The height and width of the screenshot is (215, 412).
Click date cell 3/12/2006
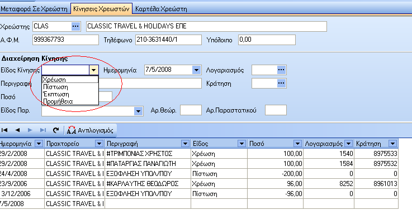pos(22,194)
